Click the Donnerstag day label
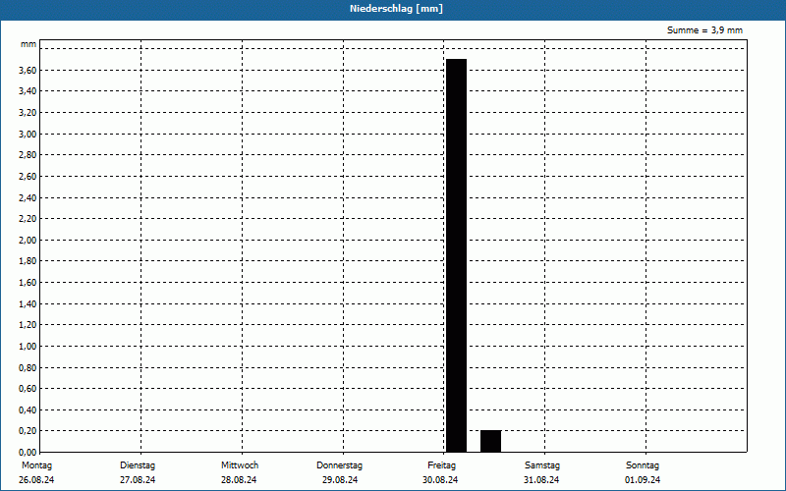 coord(339,465)
